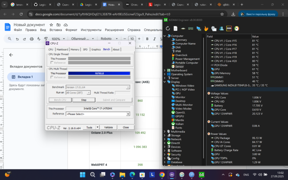Click the Docs search magnifier tool
288x180 pixels.
(x=10, y=39)
